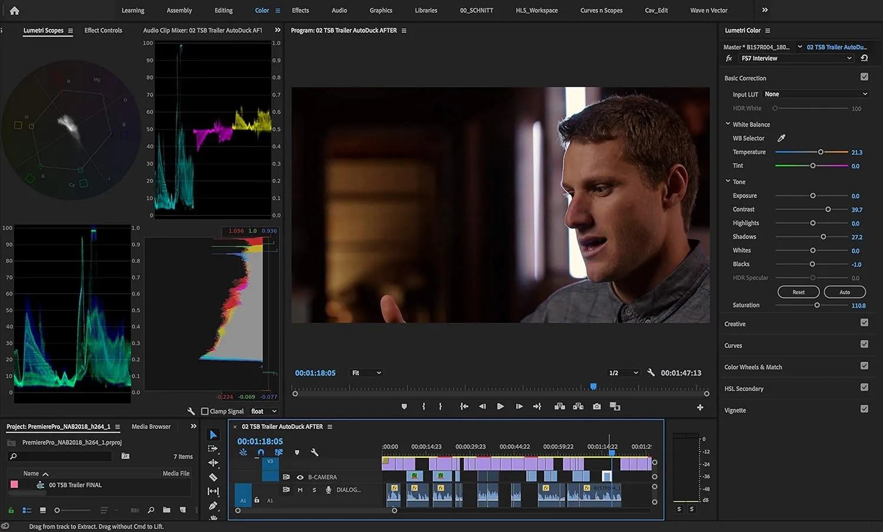Viewport: 883px width, 532px height.
Task: Open the Editing workspace
Action: (223, 10)
